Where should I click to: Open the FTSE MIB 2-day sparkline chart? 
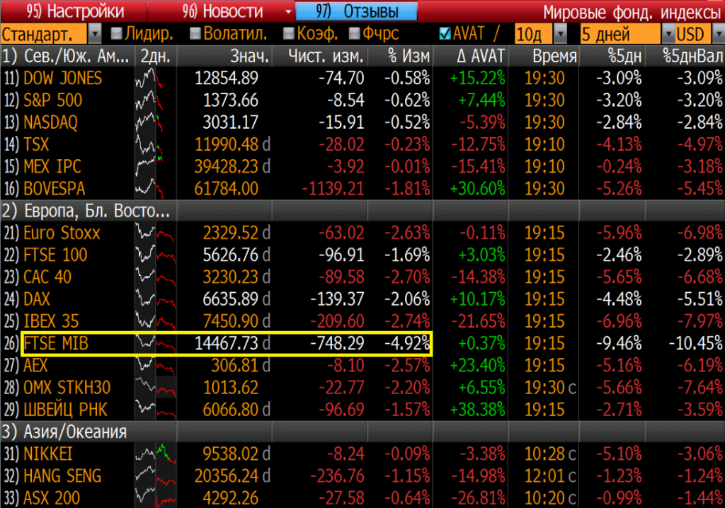tap(155, 343)
